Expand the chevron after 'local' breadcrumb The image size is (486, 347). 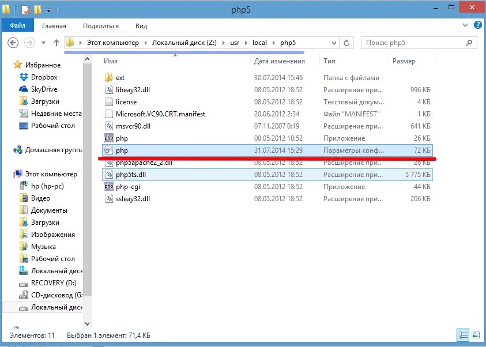pyautogui.click(x=273, y=43)
